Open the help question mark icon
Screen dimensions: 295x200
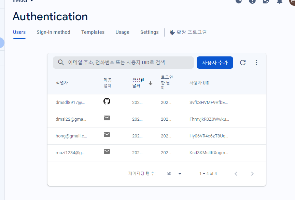click(x=252, y=1)
